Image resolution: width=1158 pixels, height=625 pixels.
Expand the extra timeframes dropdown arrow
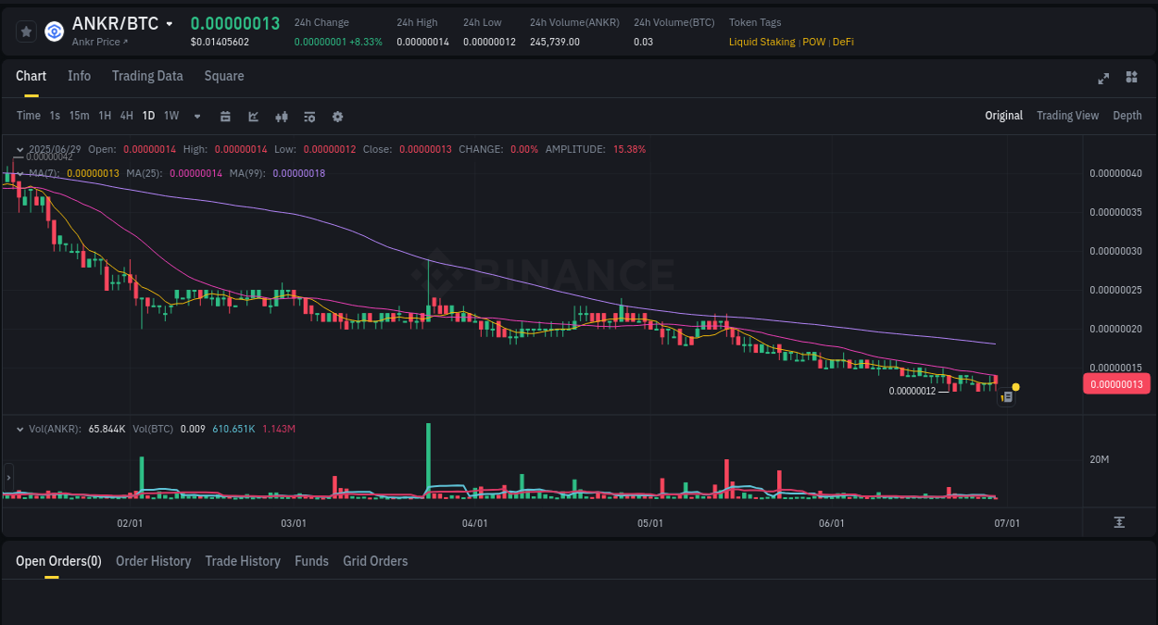196,116
